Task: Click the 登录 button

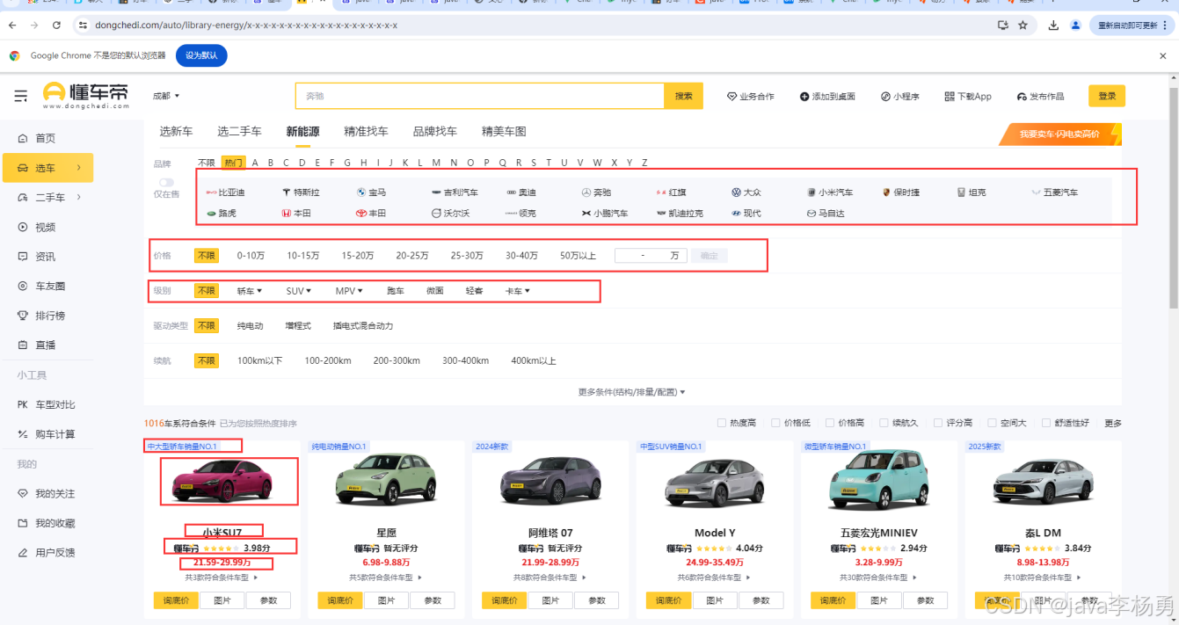Action: coord(1107,97)
